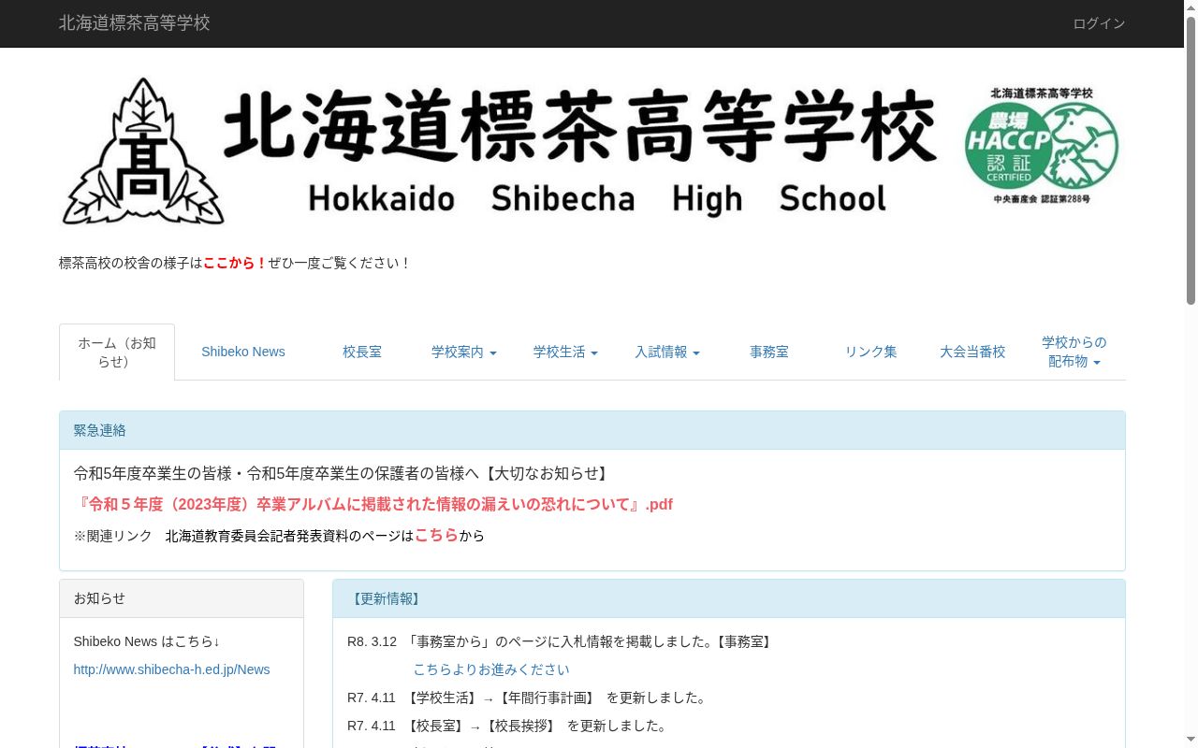Click the 令和5年度卒業生の皆様 notice text
The width and height of the screenshot is (1198, 748).
point(343,473)
